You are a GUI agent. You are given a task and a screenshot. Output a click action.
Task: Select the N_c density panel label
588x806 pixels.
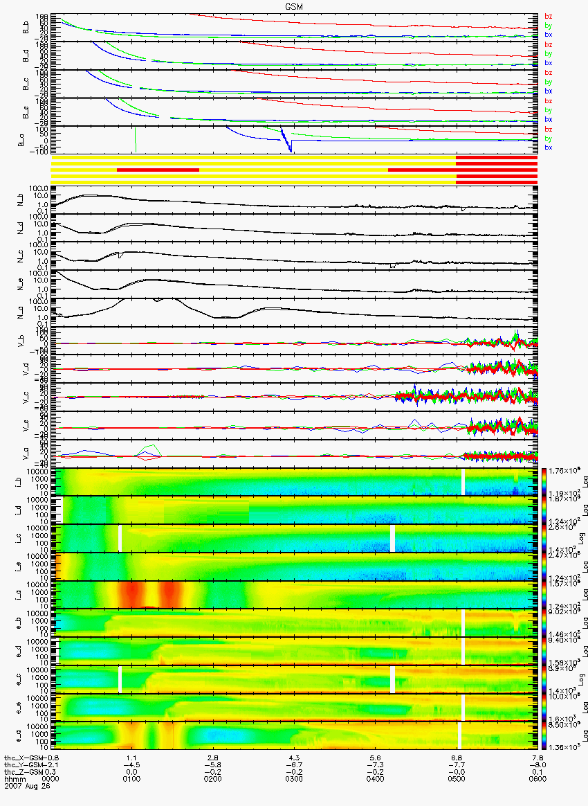[21, 256]
